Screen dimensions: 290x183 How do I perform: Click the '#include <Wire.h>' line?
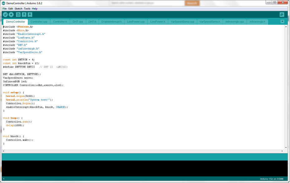pos(16,30)
